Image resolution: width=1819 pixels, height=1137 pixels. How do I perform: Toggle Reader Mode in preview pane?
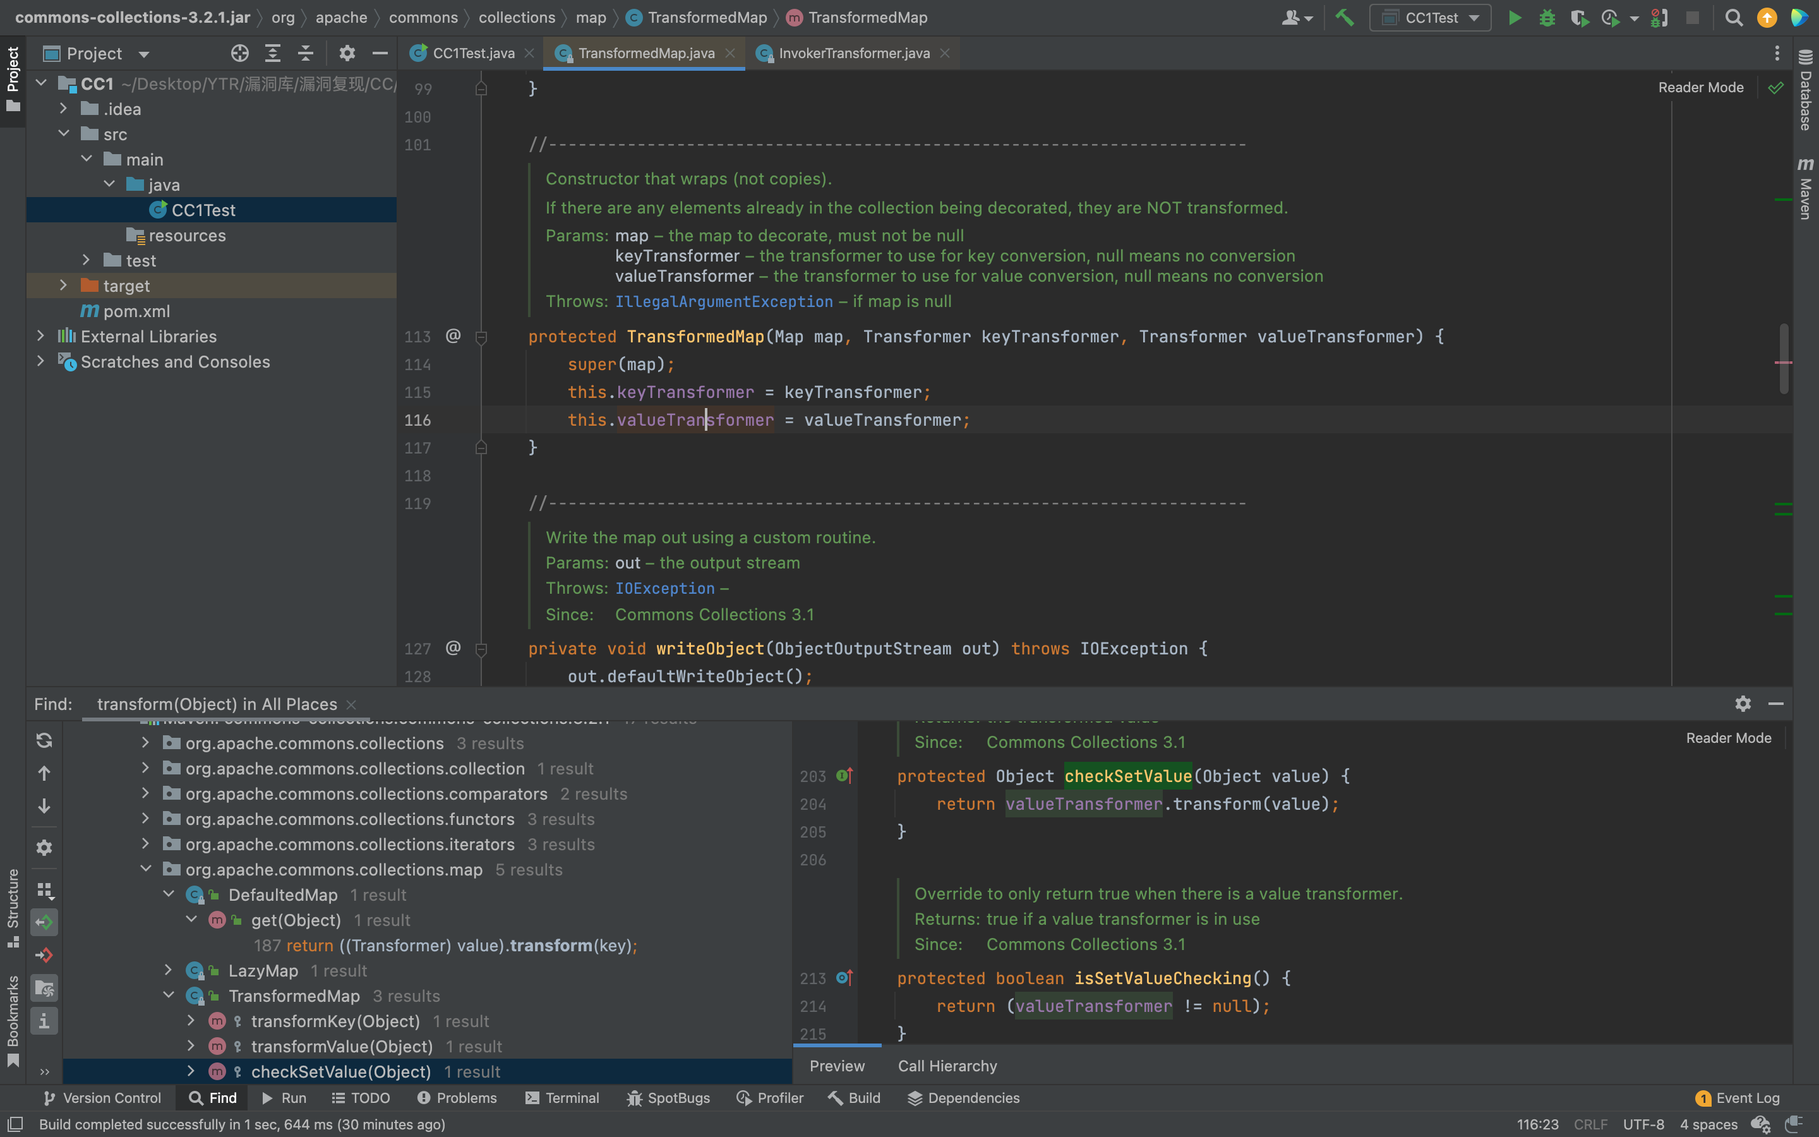[1728, 738]
